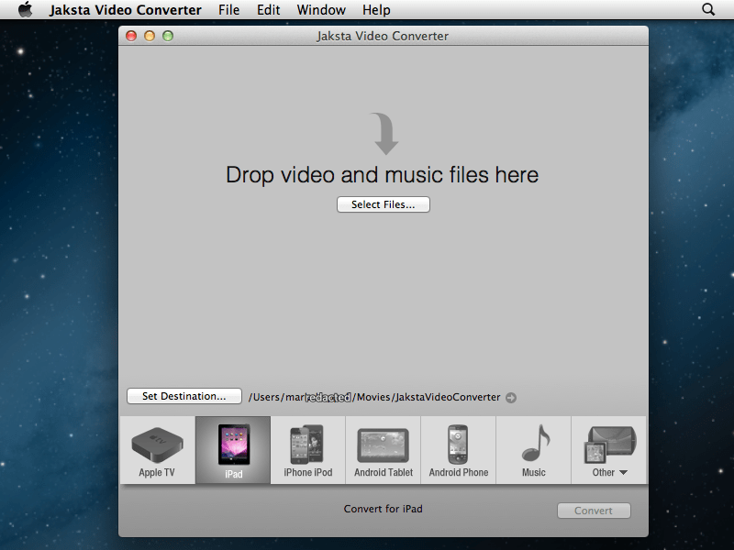Click the 'Convert for iPad' status text
Screen dimensions: 734x550
pos(383,509)
